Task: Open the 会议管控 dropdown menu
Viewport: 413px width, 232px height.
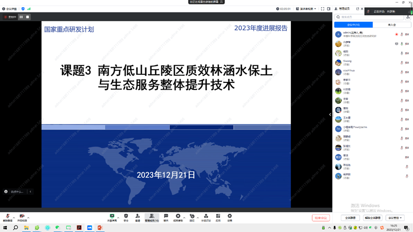Action: (x=395, y=218)
